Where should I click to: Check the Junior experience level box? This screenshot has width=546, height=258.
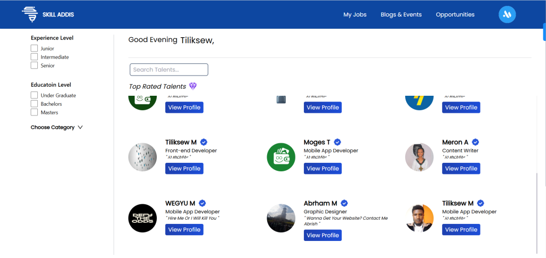click(x=34, y=48)
